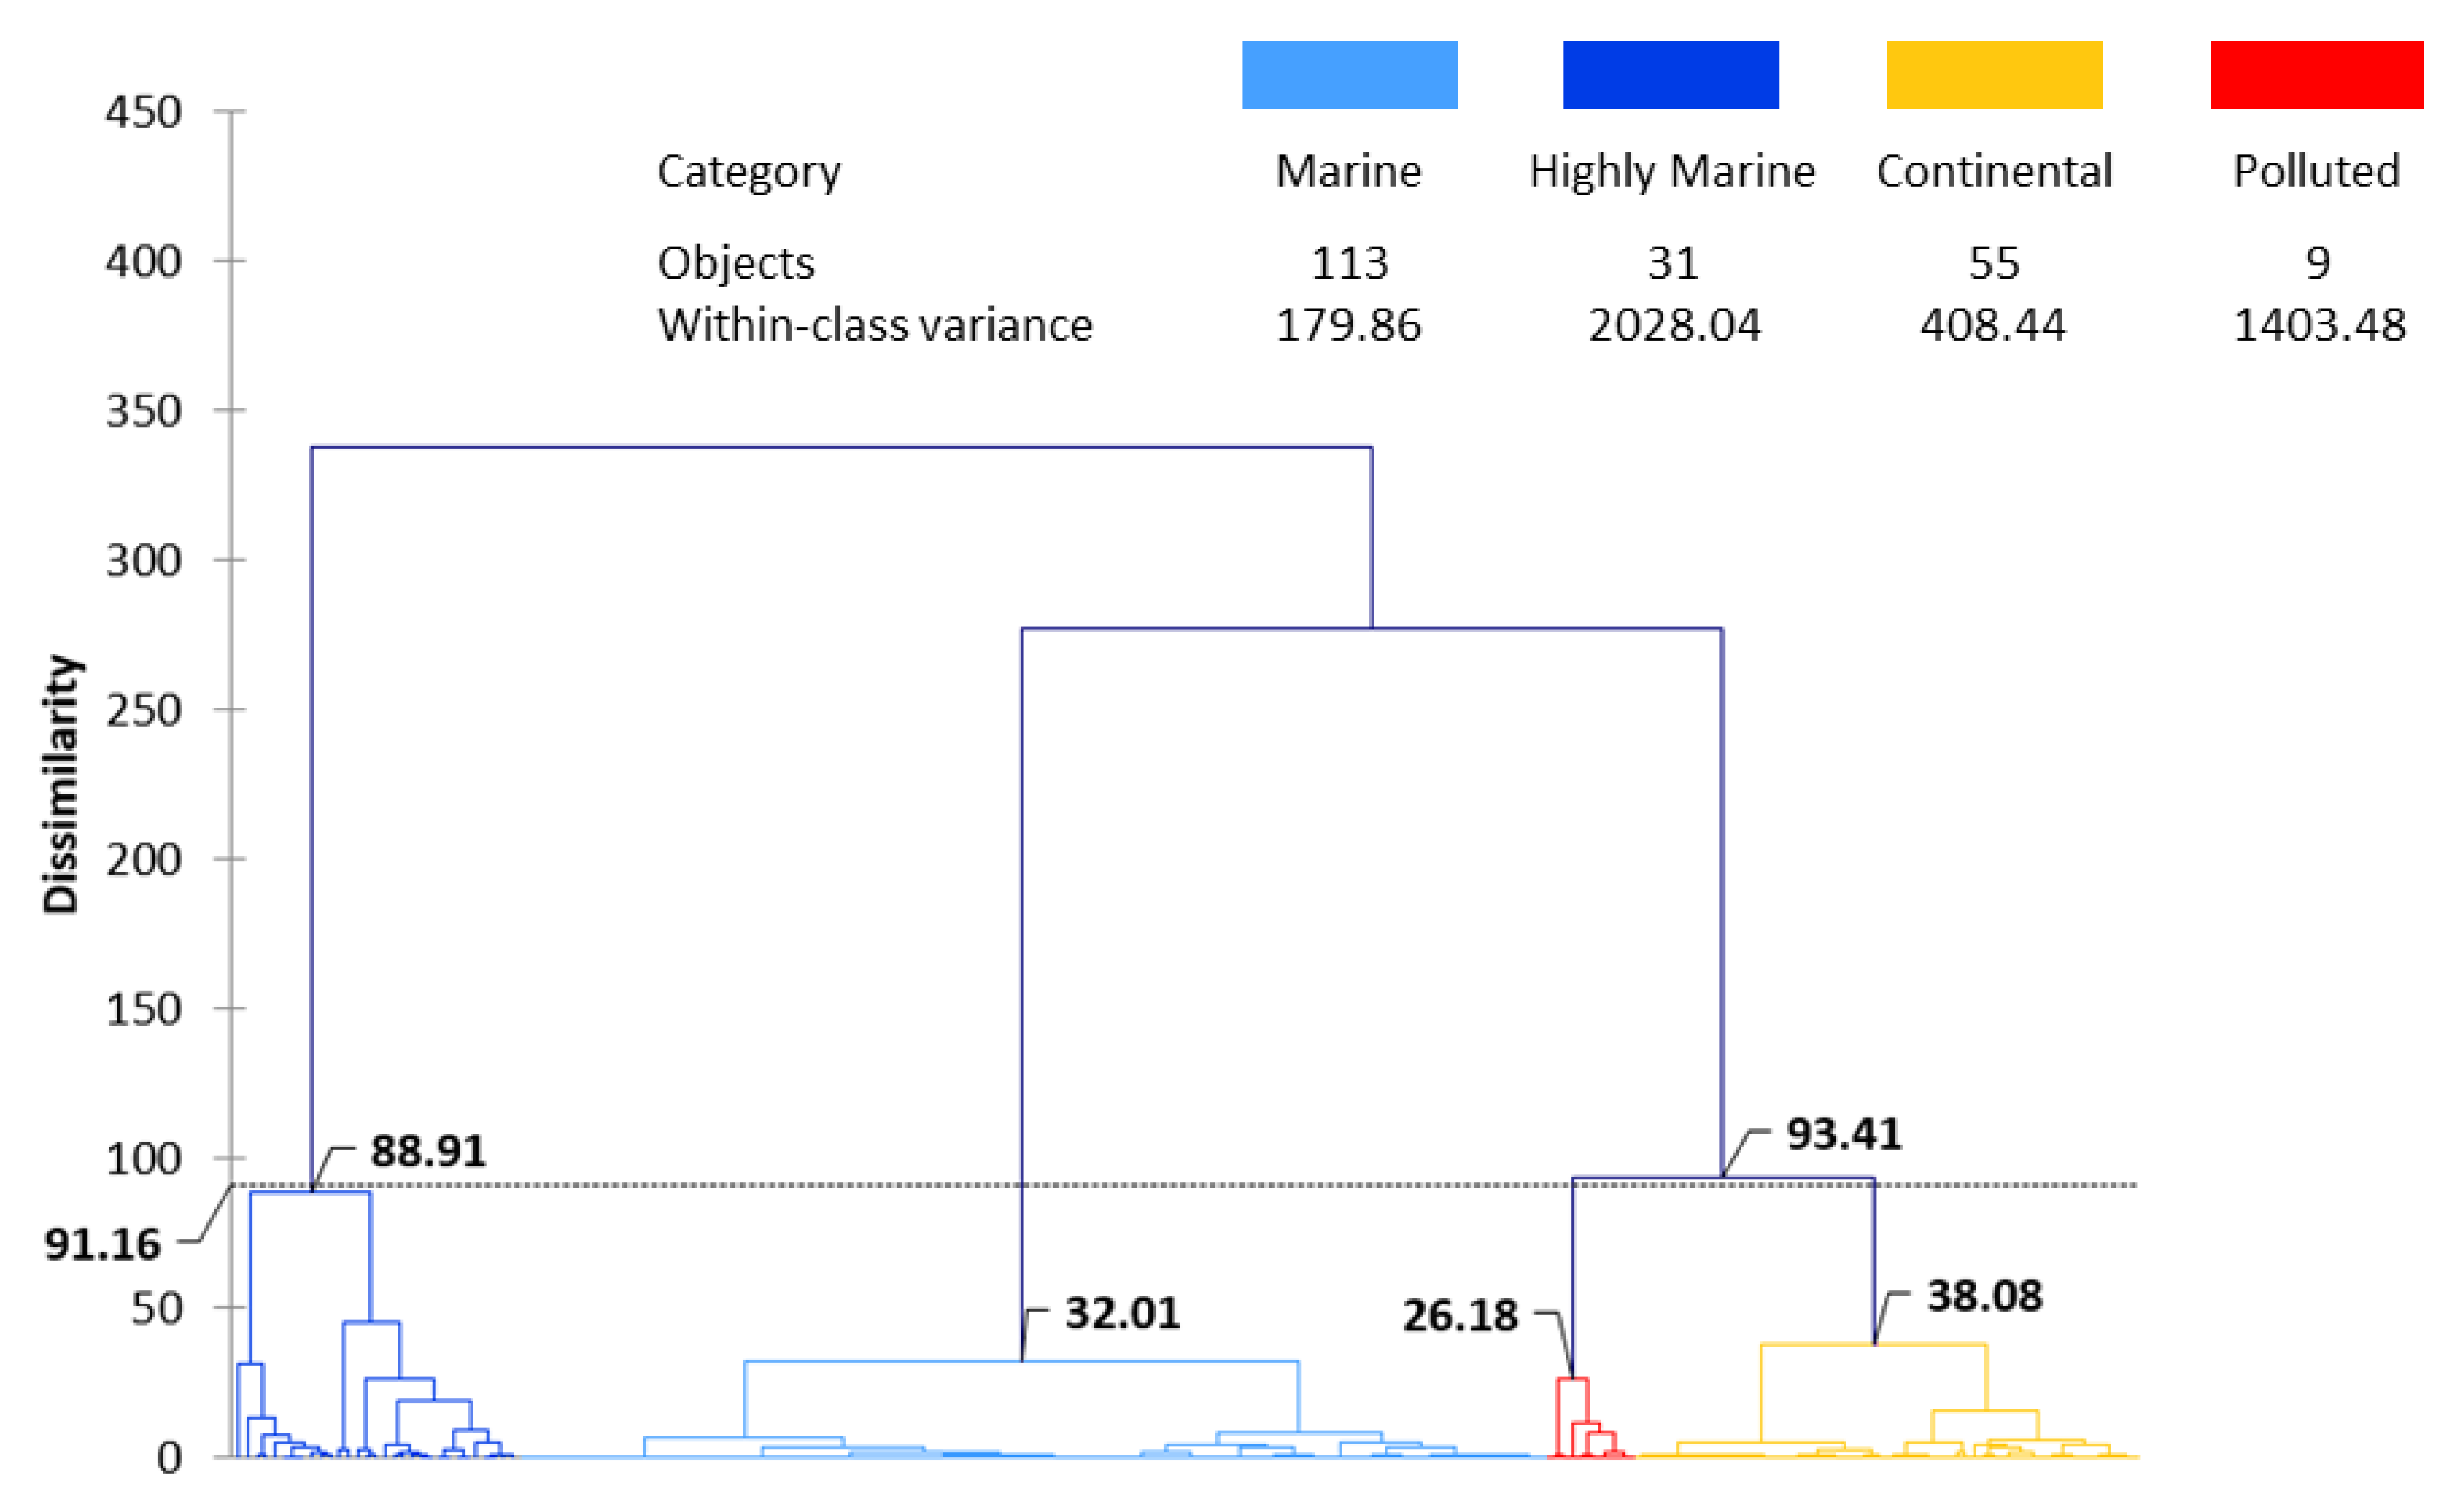Select the 'Within-class variance' row label
Screen dimensions: 2451x1512
874,325
